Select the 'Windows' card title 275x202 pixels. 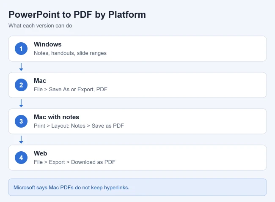(x=47, y=44)
